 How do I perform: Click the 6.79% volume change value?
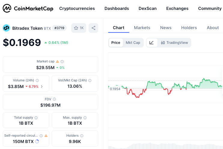pyautogui.click(x=32, y=87)
